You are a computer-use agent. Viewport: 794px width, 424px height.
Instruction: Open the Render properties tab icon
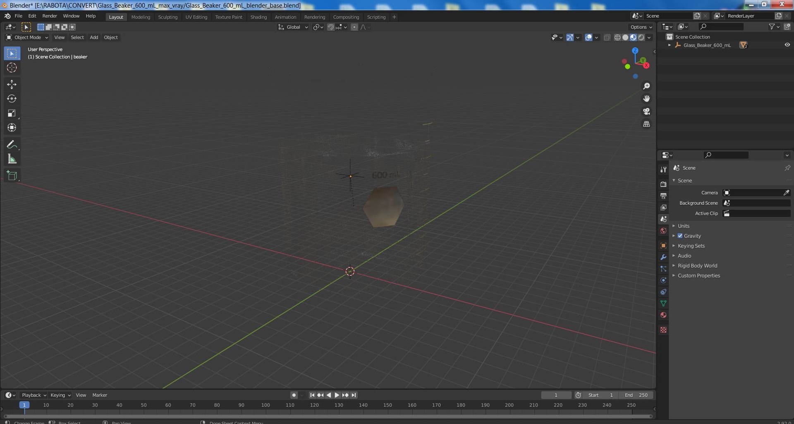[663, 184]
